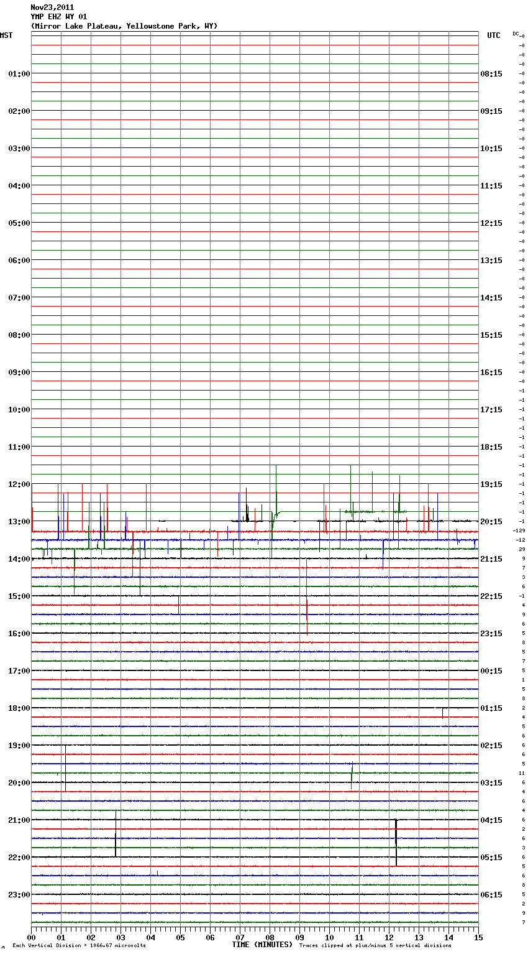Image resolution: width=528 pixels, height=954 pixels.
Task: Select the MST time label "09:00"
Action: pos(19,373)
